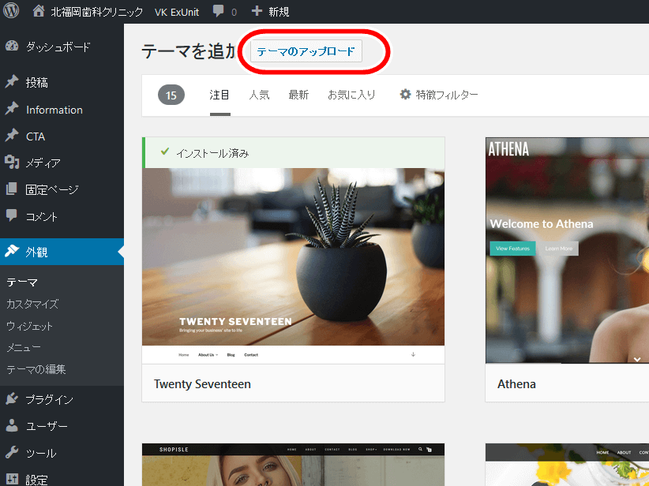Click the gear icon beside 特徴フィルター
649x486 pixels.
point(405,95)
